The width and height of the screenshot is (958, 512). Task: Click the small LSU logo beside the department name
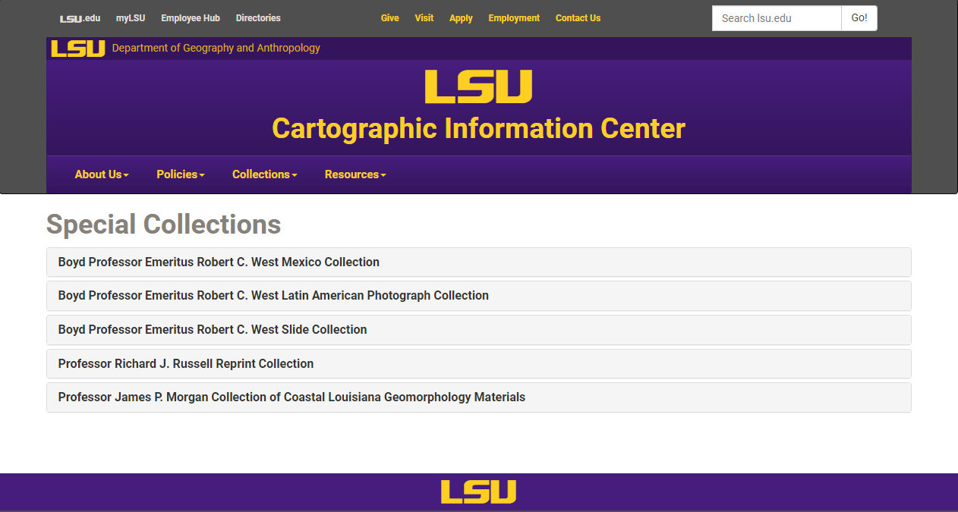[x=78, y=49]
